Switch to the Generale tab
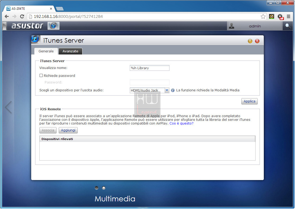Image resolution: width=295 pixels, height=209 pixels. [x=46, y=51]
